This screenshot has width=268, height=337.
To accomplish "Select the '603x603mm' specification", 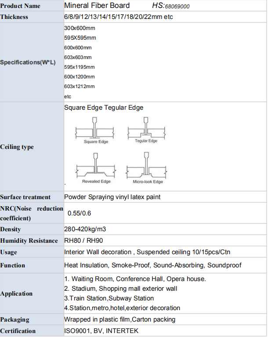I will [78, 57].
